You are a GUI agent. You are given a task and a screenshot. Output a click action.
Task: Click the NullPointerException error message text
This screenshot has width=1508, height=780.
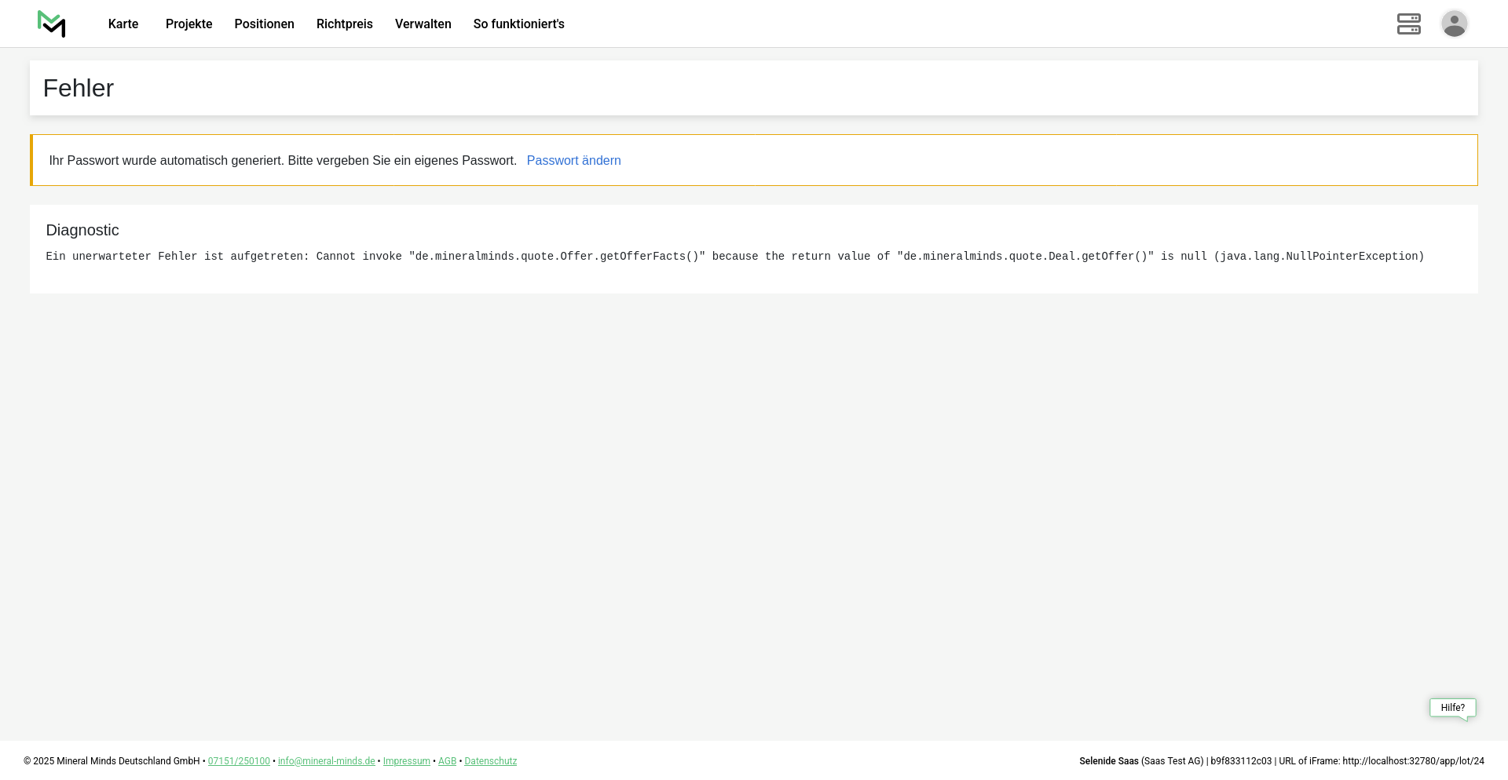734,257
